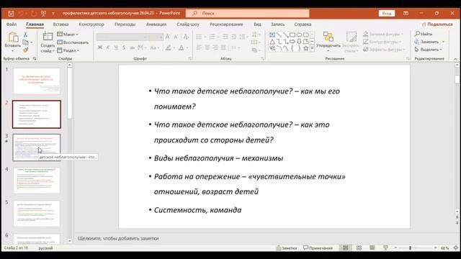Toggle Italic (К) formatting
461x259 pixels.
point(108,47)
